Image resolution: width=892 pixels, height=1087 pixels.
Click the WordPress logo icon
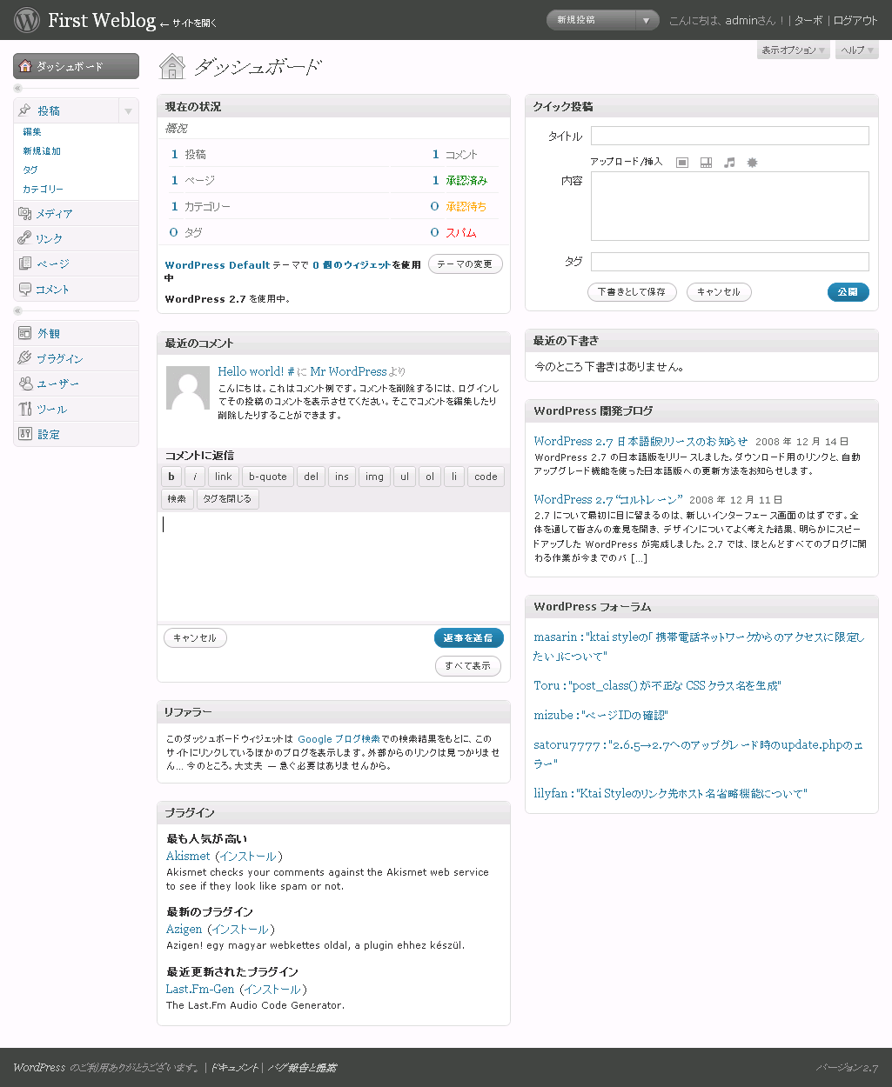[x=27, y=19]
